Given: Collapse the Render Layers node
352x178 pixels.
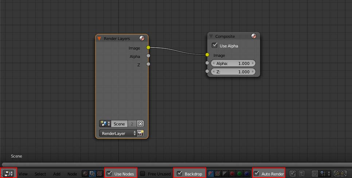Looking at the screenshot, I should pos(99,39).
